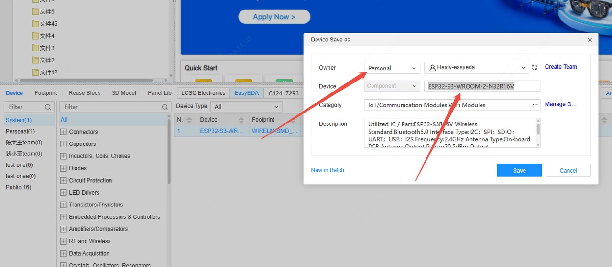Switch to the Panel Lib tab

coord(160,93)
